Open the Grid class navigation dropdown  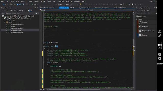click(x=86, y=10)
